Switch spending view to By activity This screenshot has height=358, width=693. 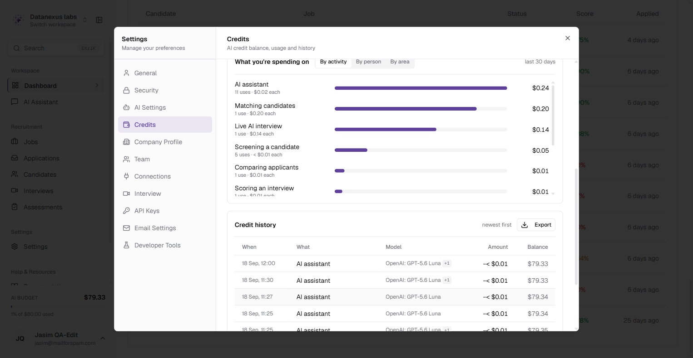pyautogui.click(x=333, y=62)
